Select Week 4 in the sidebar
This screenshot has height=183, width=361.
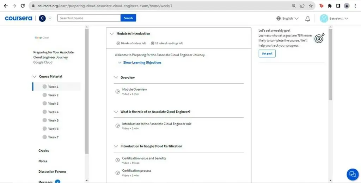(x=54, y=112)
